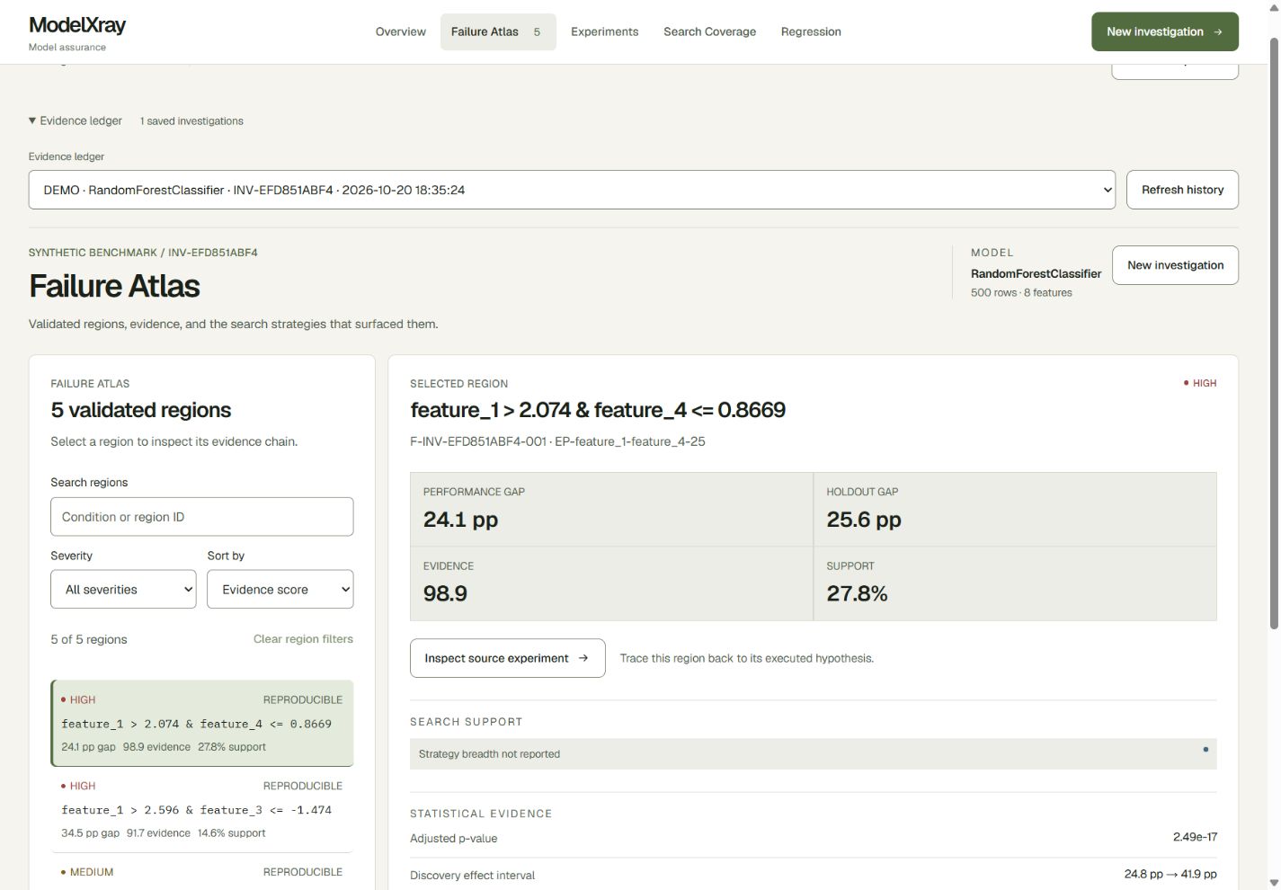Click the region ID F-INV-EFD851ABF4-001 line
The width and height of the screenshot is (1281, 890).
point(557,441)
